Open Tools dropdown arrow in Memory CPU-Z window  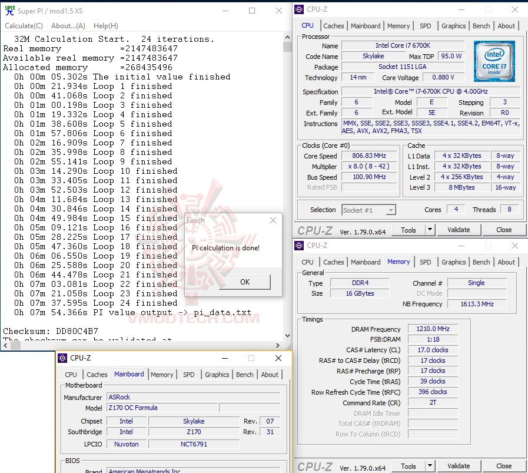430,466
